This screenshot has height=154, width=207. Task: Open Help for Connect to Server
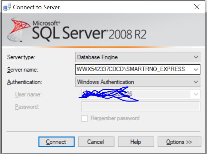pyautogui.click(x=136, y=142)
